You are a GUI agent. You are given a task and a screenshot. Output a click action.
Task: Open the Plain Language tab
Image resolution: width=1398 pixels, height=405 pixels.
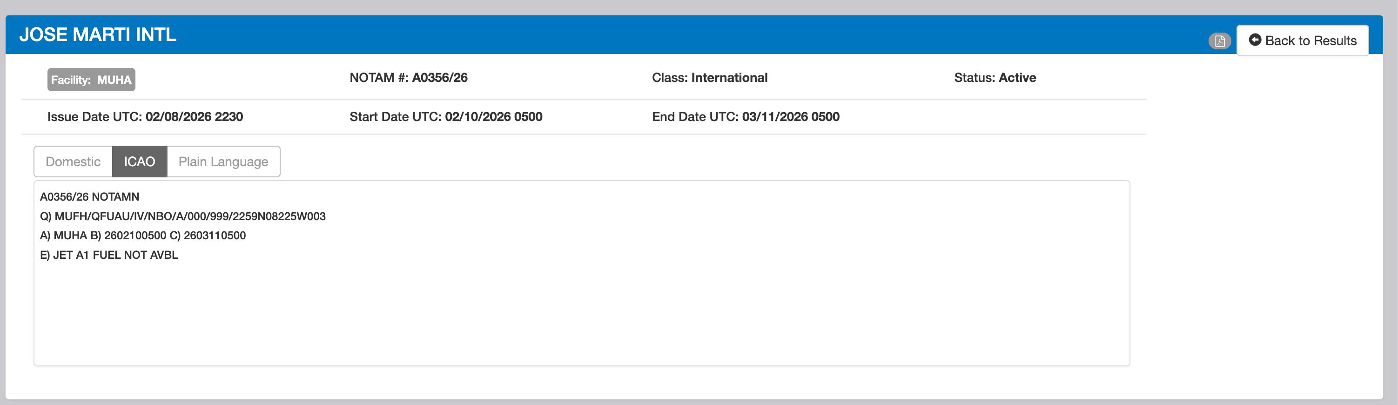click(x=223, y=162)
